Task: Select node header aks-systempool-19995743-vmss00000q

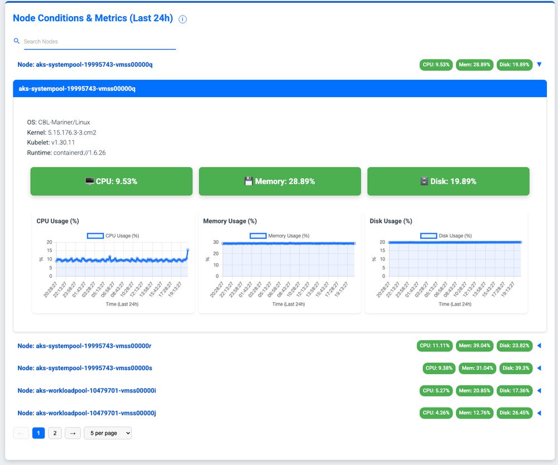Action: coord(85,65)
